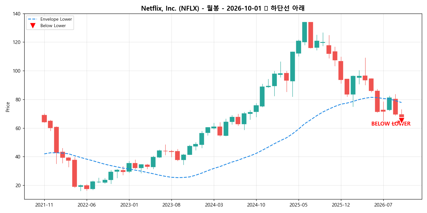
Task: Click the 120 y-axis tick label
Action: click(x=17, y=42)
